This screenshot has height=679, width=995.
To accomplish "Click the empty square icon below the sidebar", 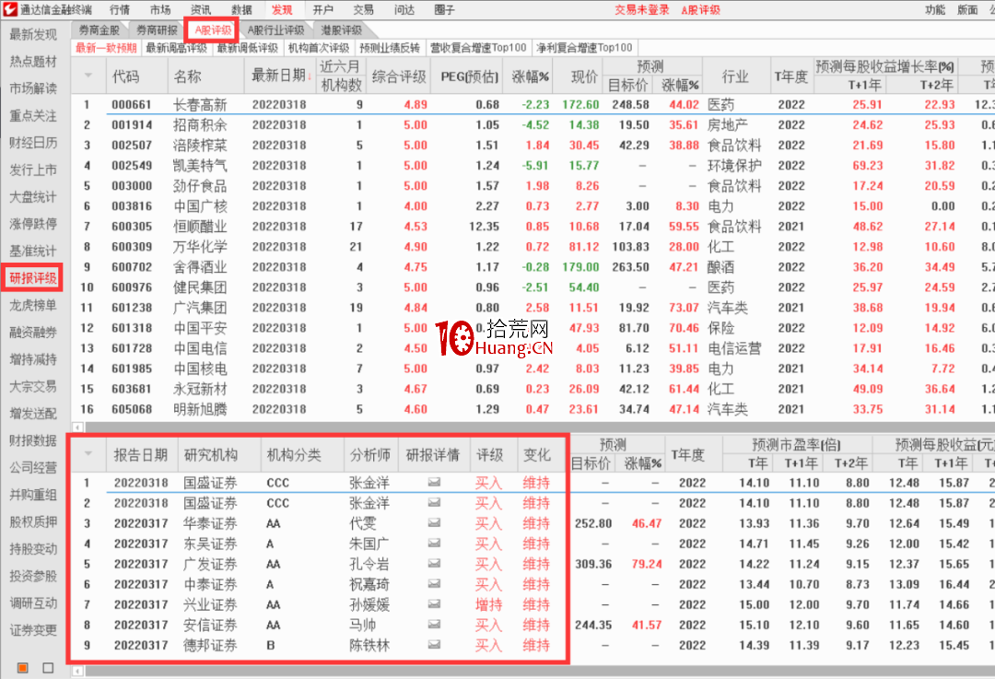I will 48,668.
